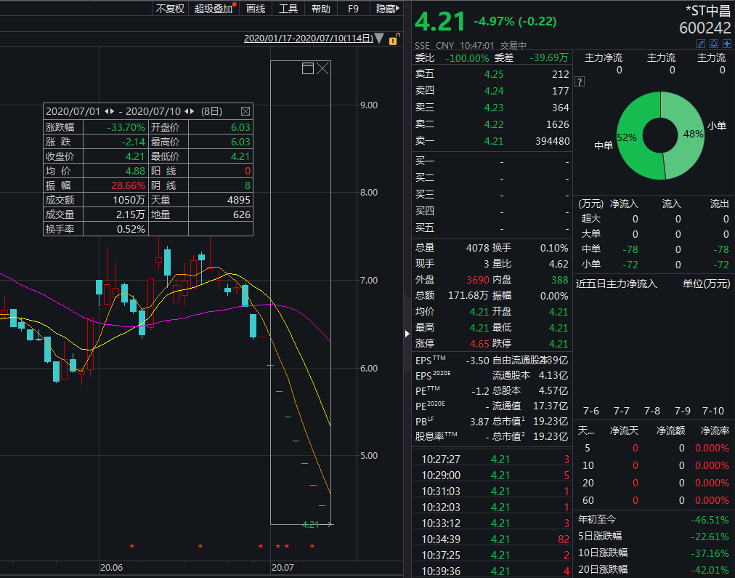Adjust end date 2020/07/10 with arrows
The height and width of the screenshot is (578, 735).
190,111
